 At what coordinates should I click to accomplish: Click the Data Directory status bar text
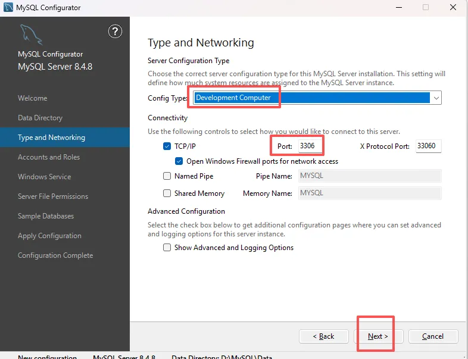coord(221,357)
